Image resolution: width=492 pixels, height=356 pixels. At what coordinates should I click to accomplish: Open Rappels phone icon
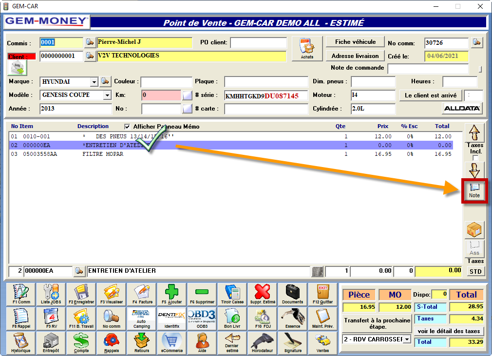112,343
